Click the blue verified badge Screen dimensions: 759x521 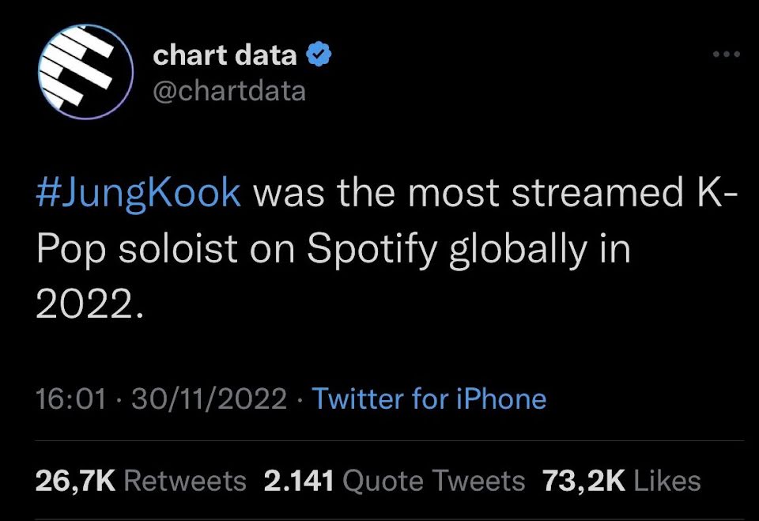point(319,55)
